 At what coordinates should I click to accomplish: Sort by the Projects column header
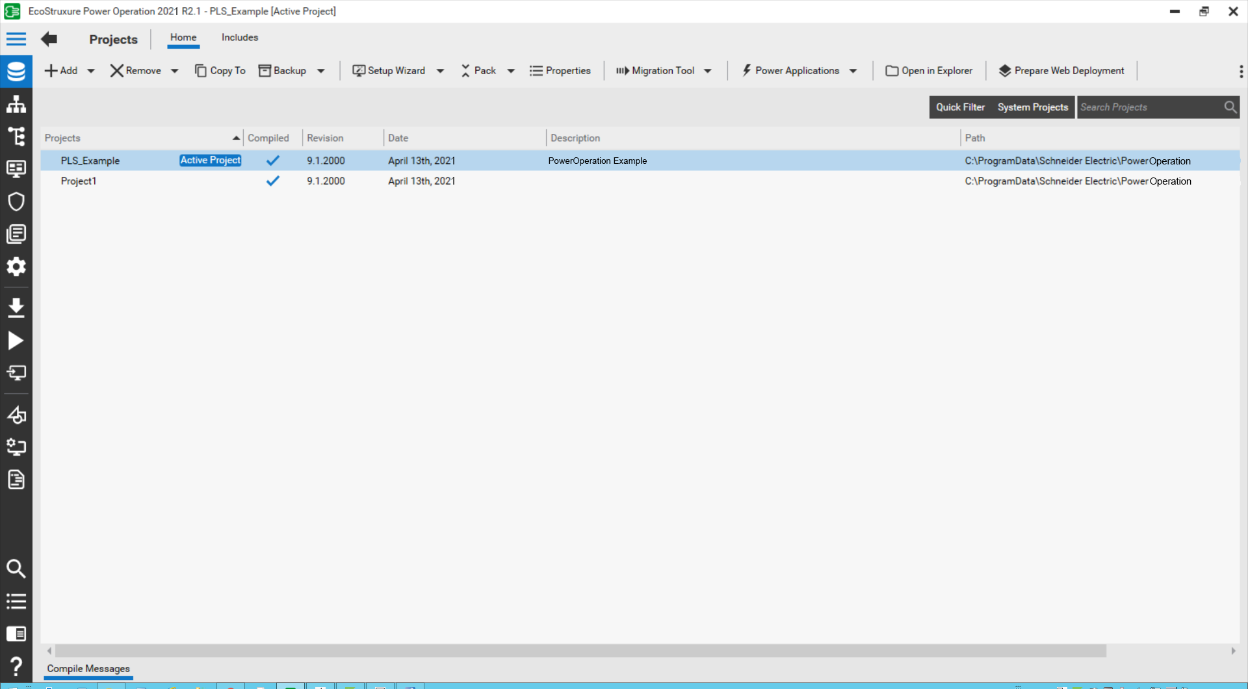[x=142, y=138]
